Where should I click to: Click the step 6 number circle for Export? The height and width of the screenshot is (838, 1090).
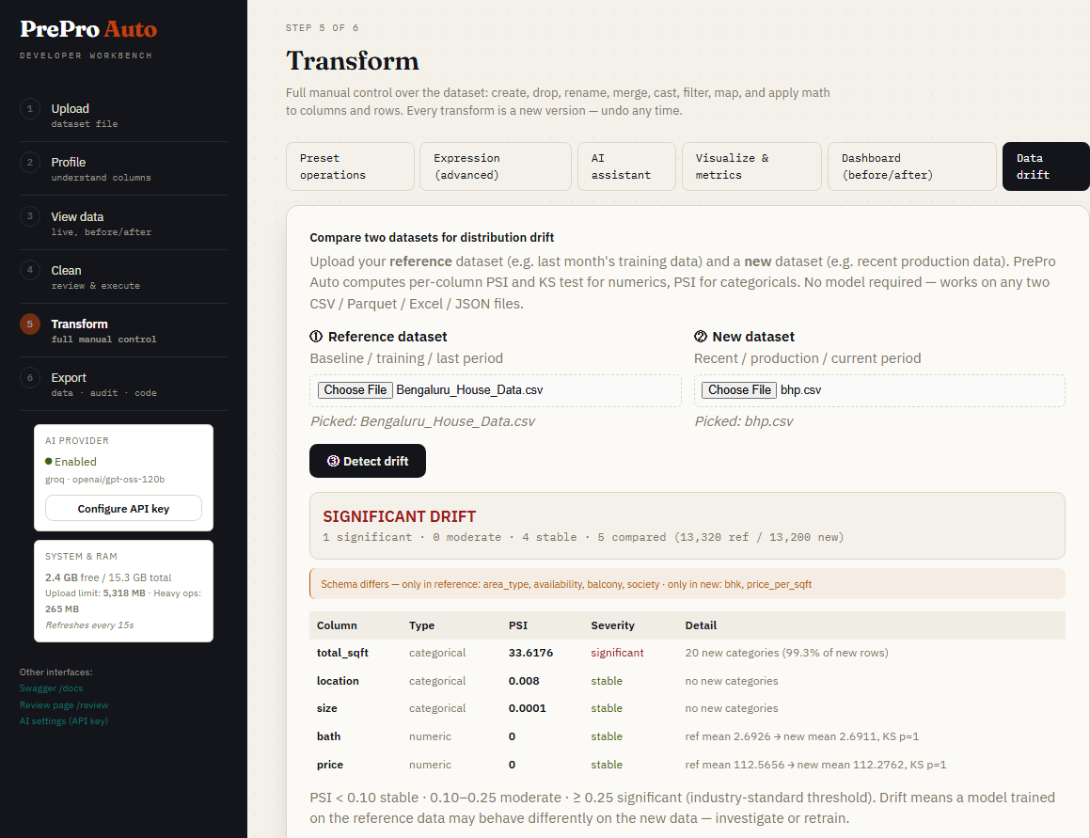point(30,378)
